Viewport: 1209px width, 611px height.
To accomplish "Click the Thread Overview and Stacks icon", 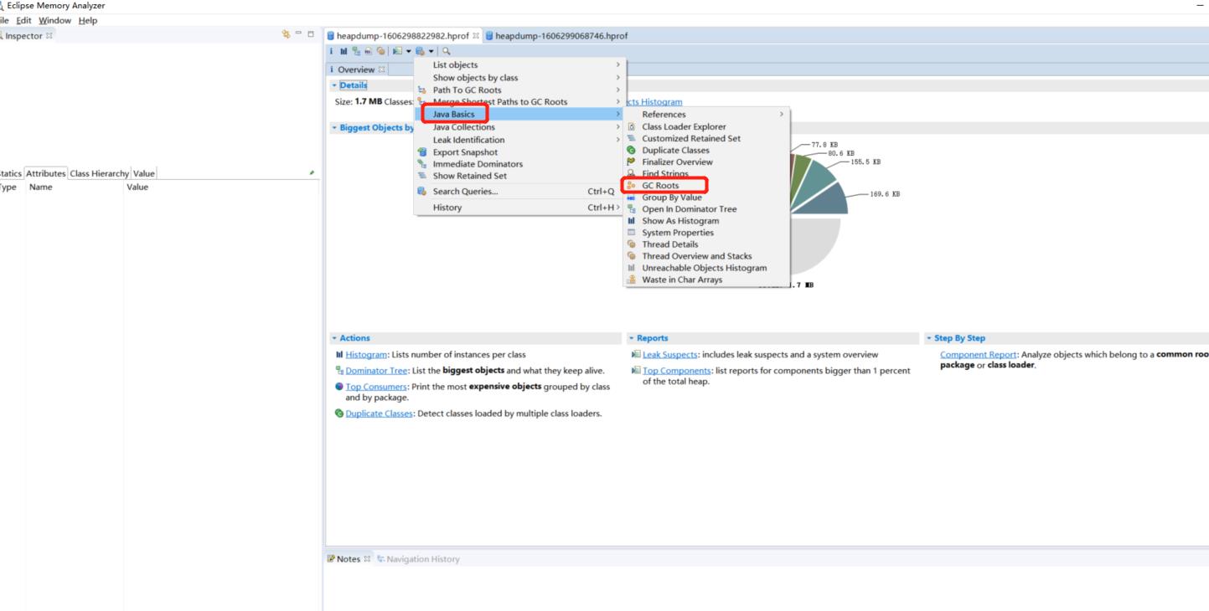I will tap(632, 256).
